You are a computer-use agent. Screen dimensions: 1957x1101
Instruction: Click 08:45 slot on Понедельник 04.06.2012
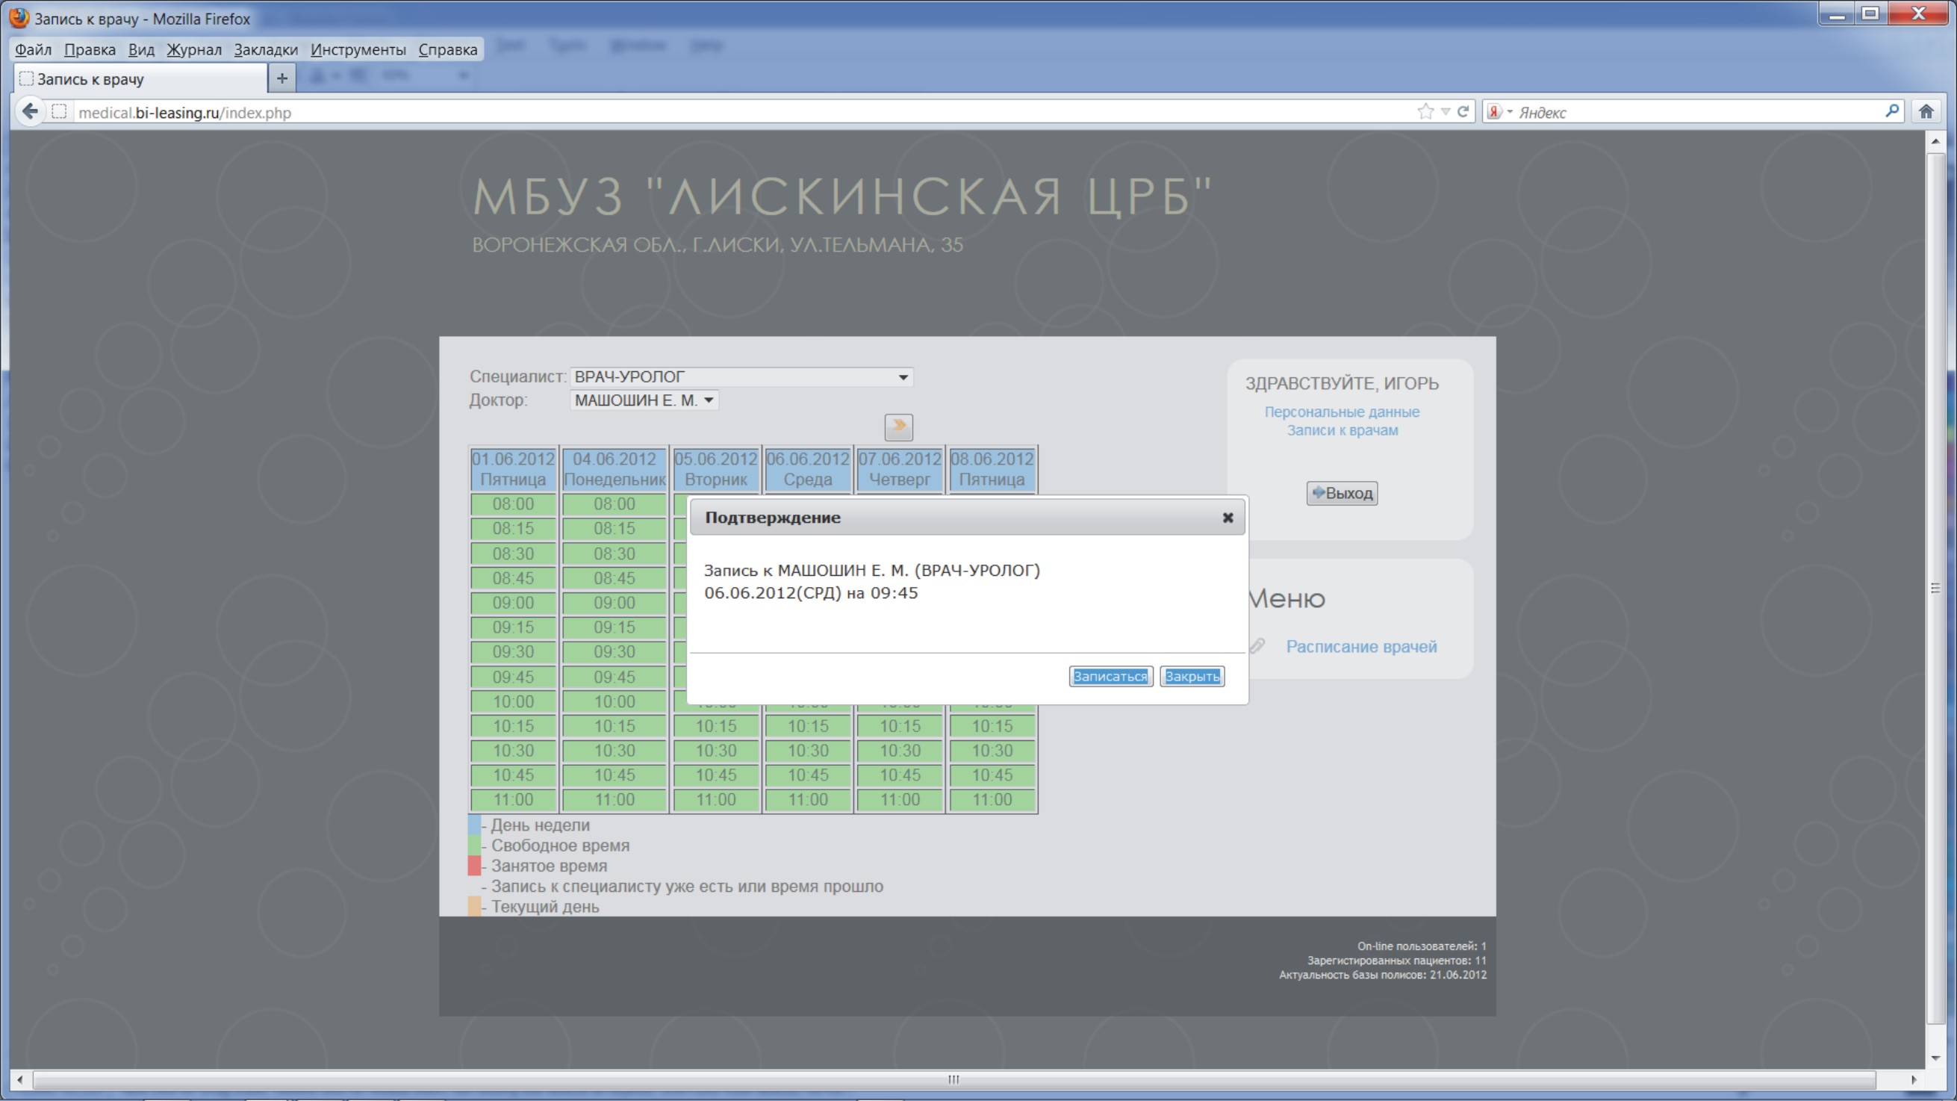(x=614, y=578)
